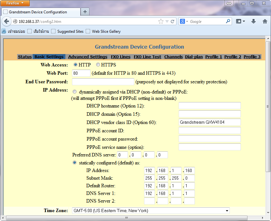Click the site identity globe icon
Screen dimensions: 271x221
point(15,22)
